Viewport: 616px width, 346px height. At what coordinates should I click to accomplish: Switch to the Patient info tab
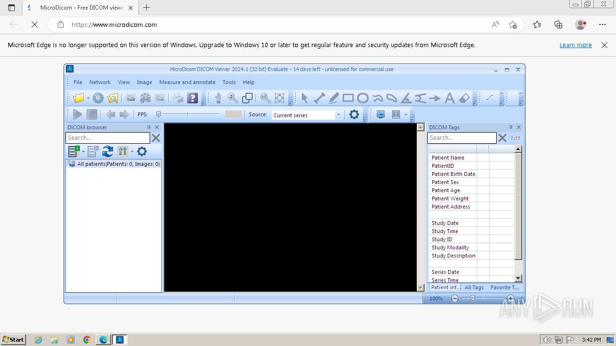445,287
